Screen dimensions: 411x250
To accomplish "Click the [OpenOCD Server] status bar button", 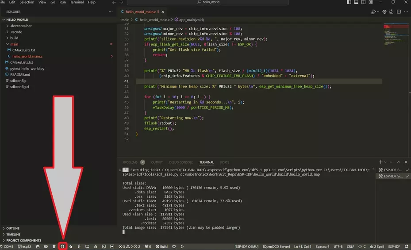I will click(276, 246).
